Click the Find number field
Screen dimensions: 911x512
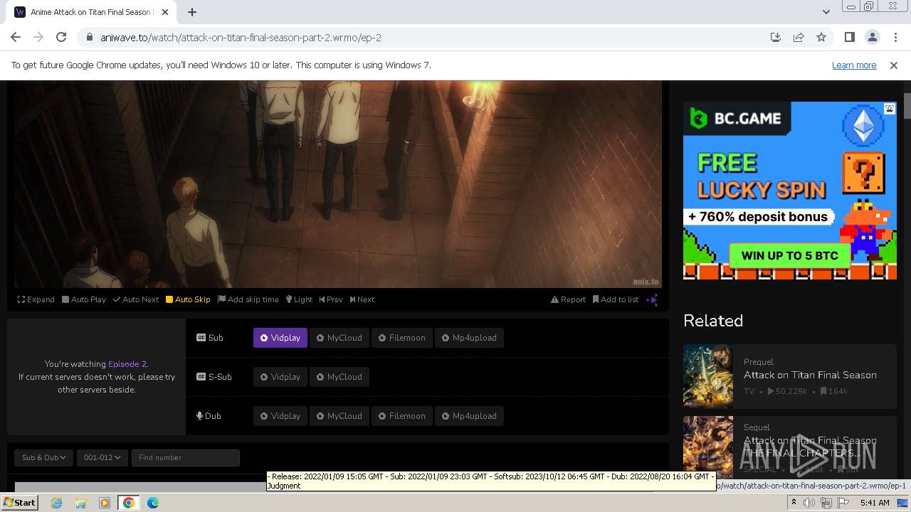click(185, 457)
